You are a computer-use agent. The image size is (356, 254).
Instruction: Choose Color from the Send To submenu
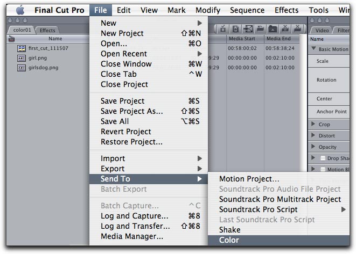(x=229, y=240)
